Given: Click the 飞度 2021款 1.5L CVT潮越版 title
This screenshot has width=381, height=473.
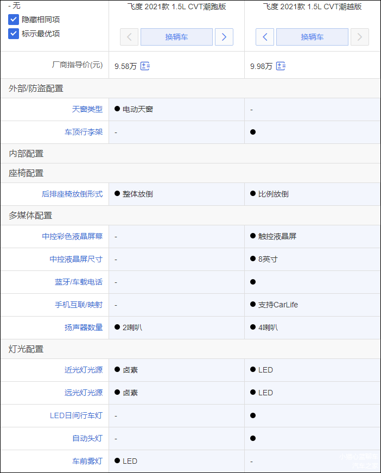Looking at the screenshot, I should click(x=312, y=7).
